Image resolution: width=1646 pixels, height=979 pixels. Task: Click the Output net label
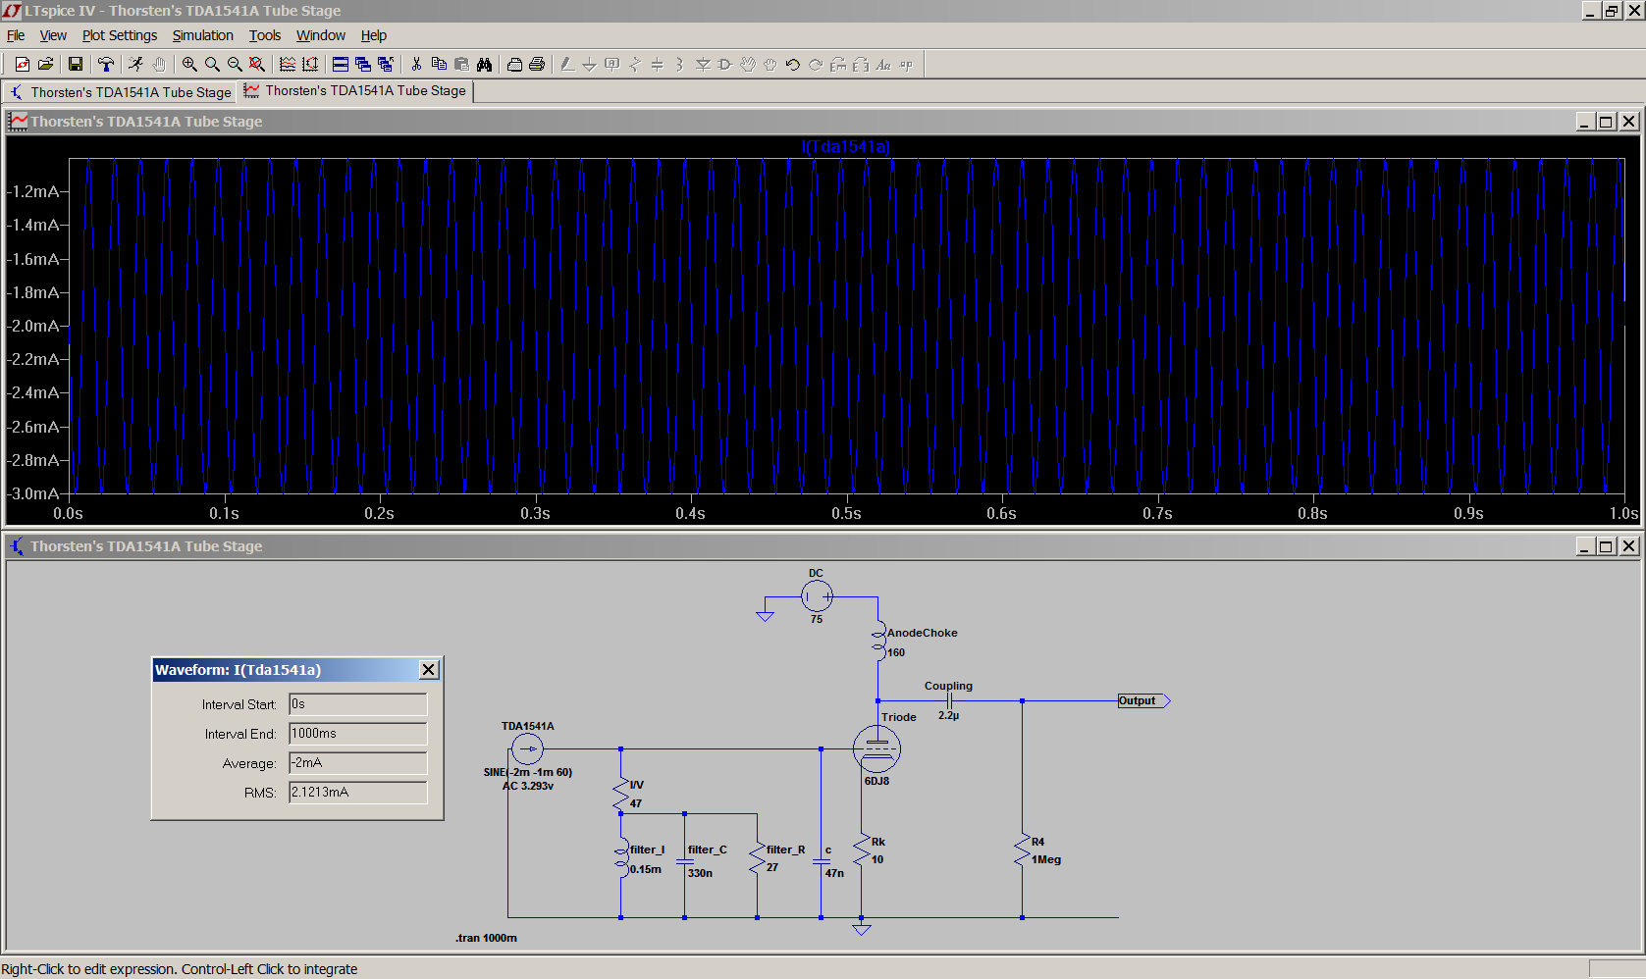pos(1143,700)
